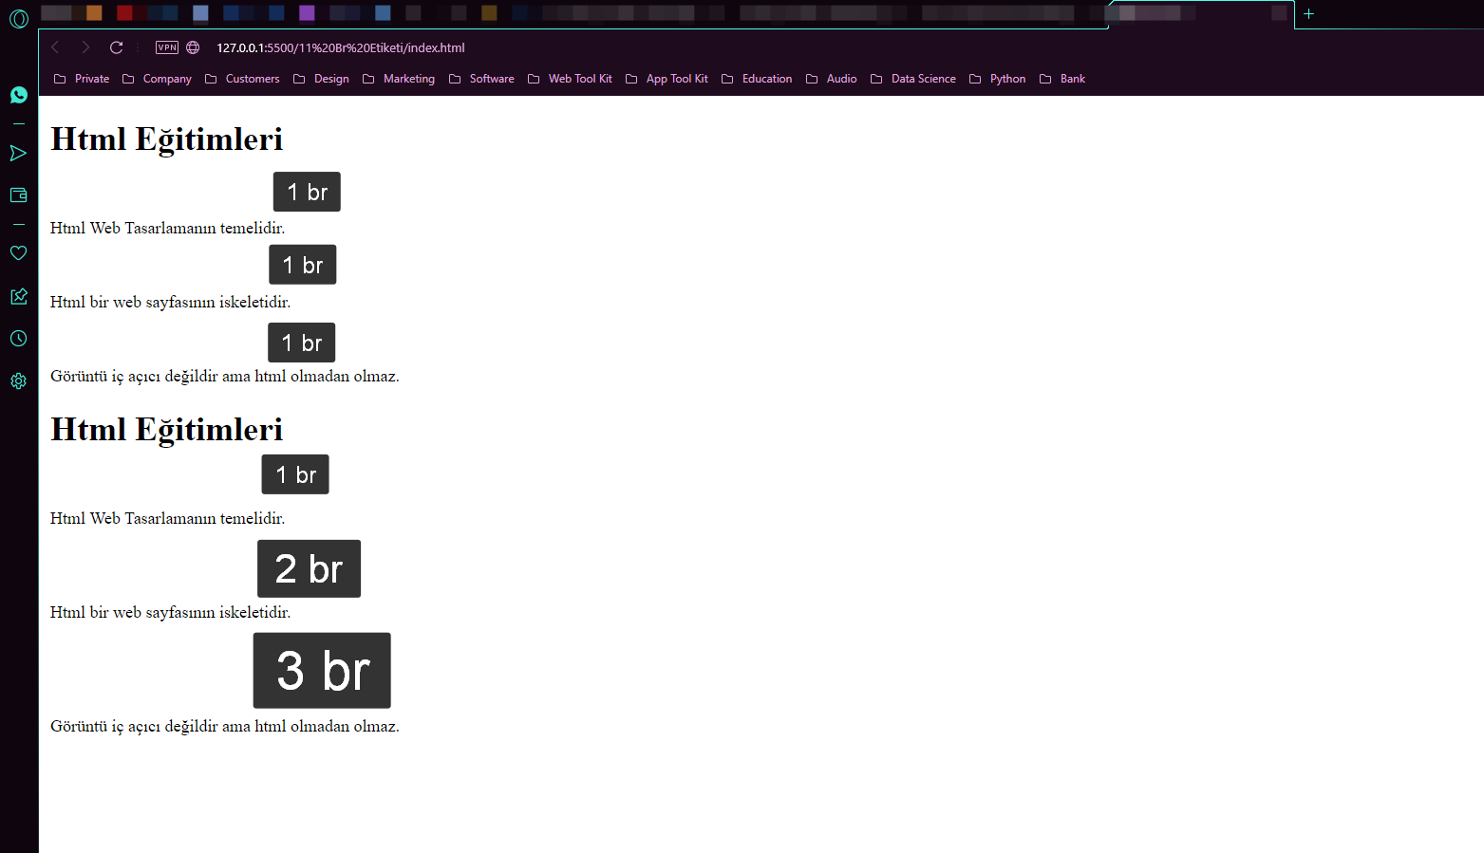
Task: Open the Python bookmarks folder
Action: [1007, 79]
